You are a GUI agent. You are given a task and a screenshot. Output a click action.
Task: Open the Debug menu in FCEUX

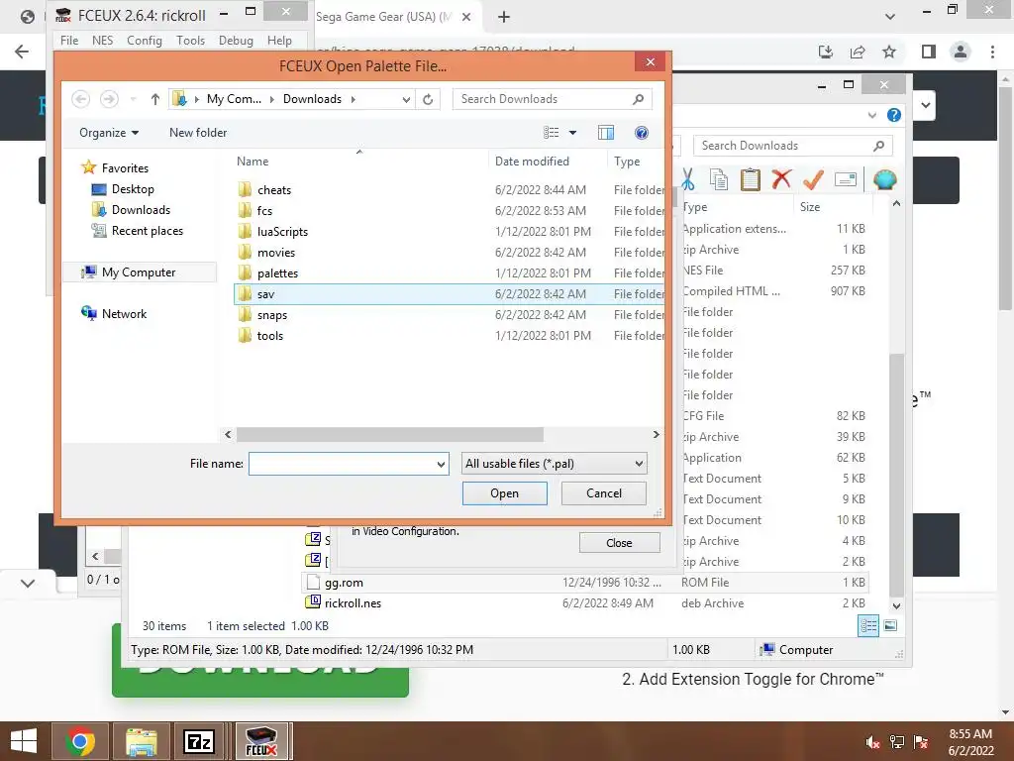coord(236,40)
